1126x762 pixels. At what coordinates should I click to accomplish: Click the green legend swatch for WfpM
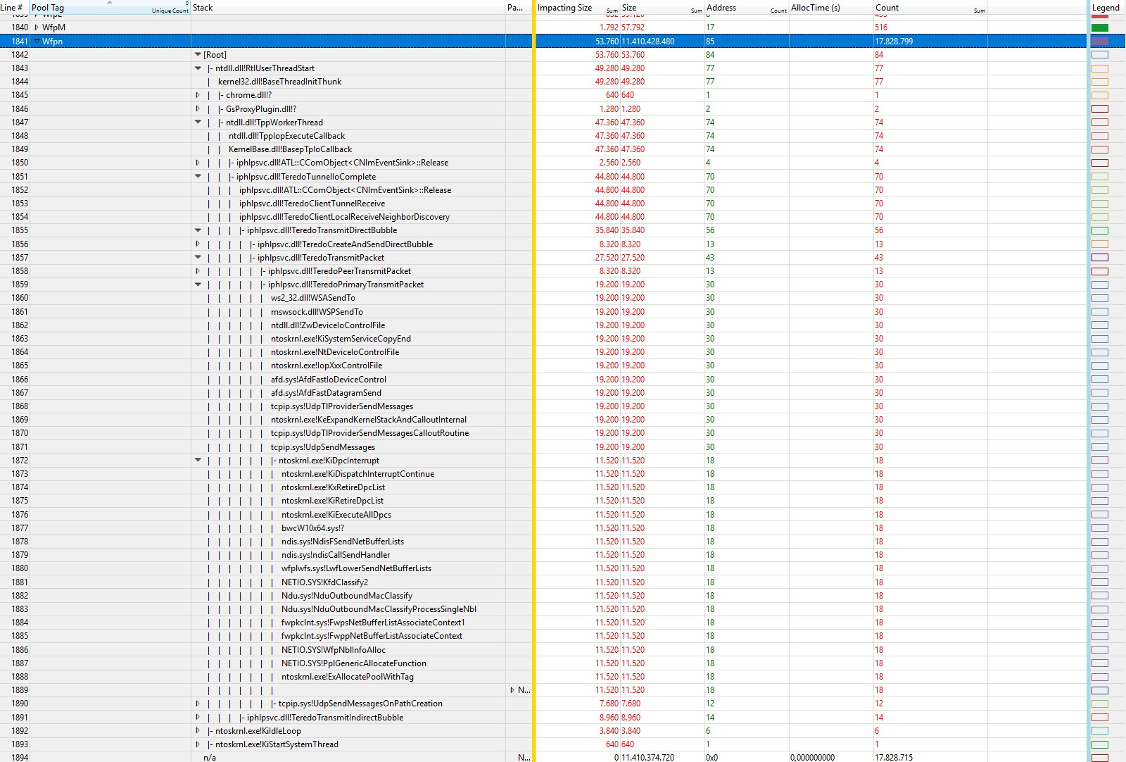coord(1101,27)
